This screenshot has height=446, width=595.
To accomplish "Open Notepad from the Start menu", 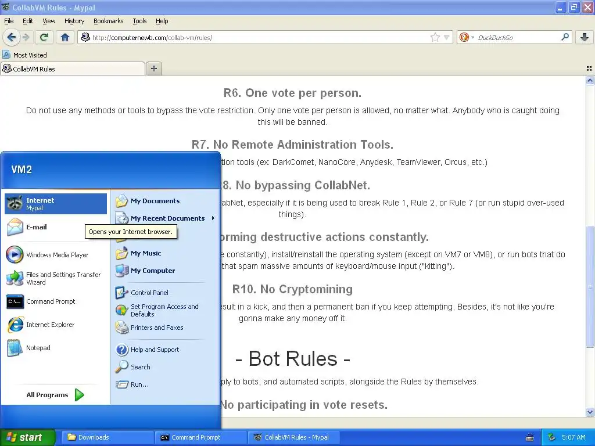I will pos(56,348).
